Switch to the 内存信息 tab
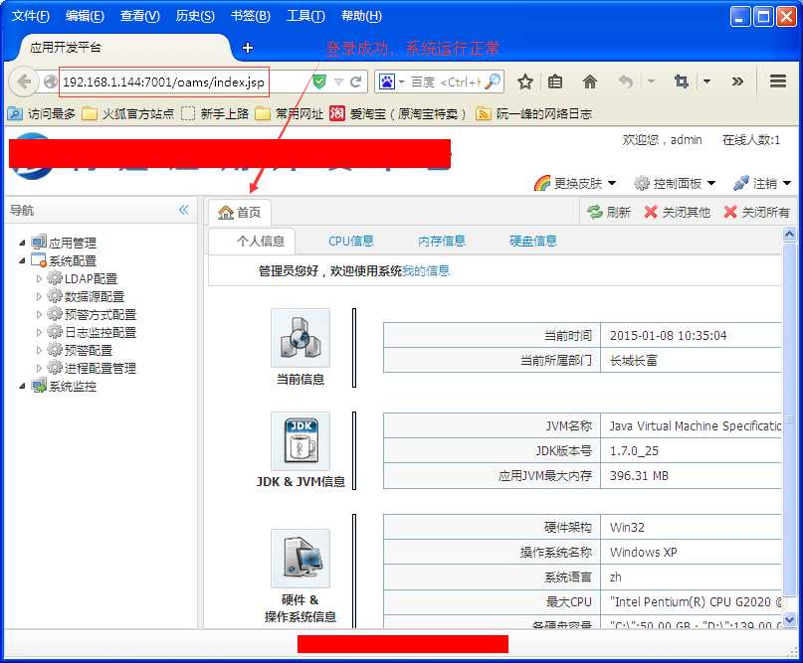 [442, 241]
